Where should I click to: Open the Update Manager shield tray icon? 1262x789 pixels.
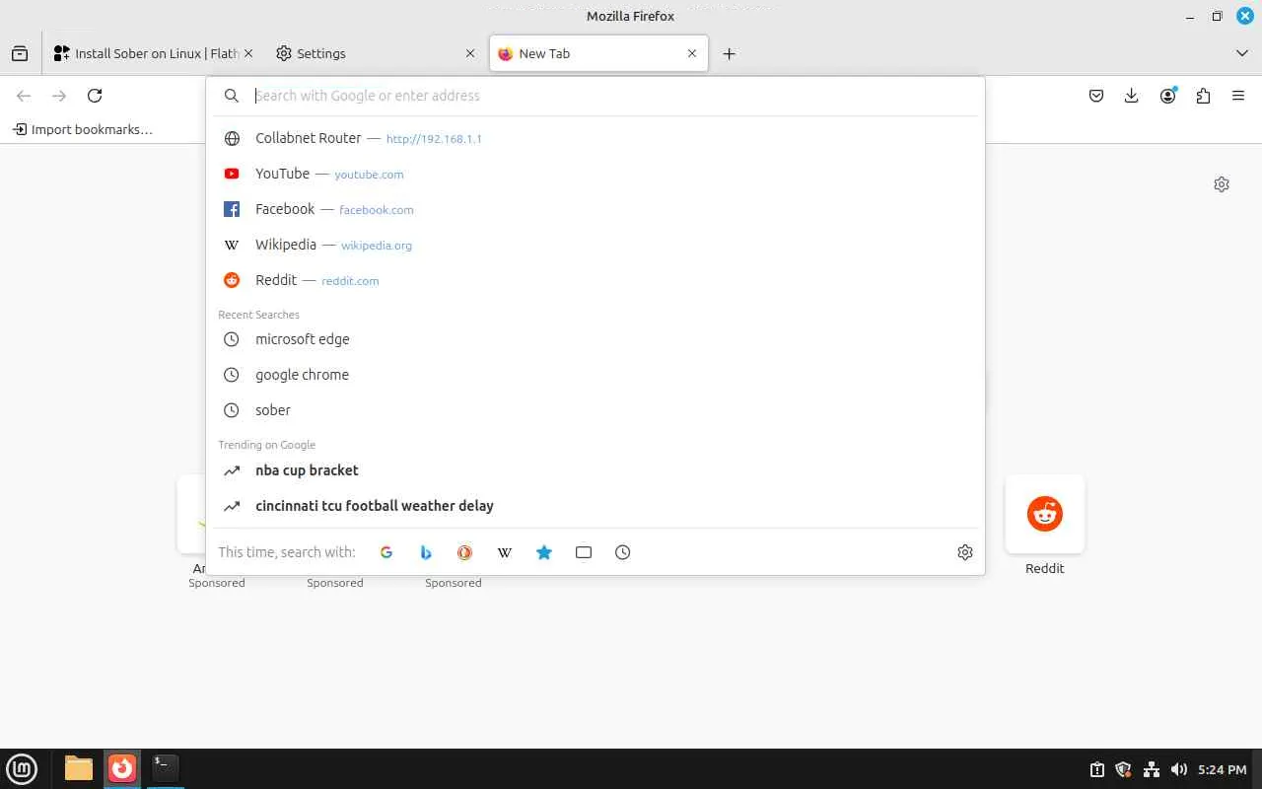click(1123, 769)
